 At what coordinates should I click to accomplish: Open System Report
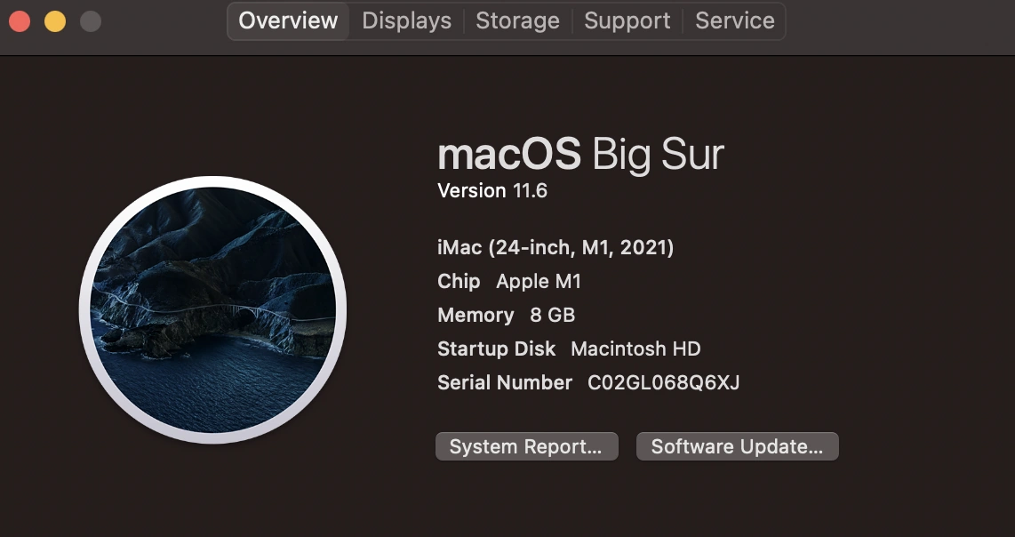pyautogui.click(x=526, y=446)
